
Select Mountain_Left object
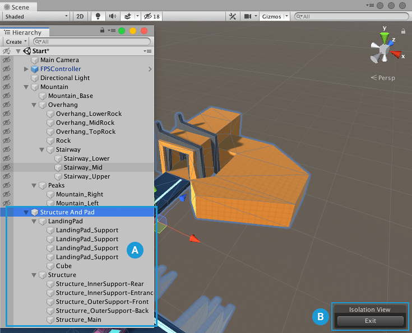pos(77,203)
